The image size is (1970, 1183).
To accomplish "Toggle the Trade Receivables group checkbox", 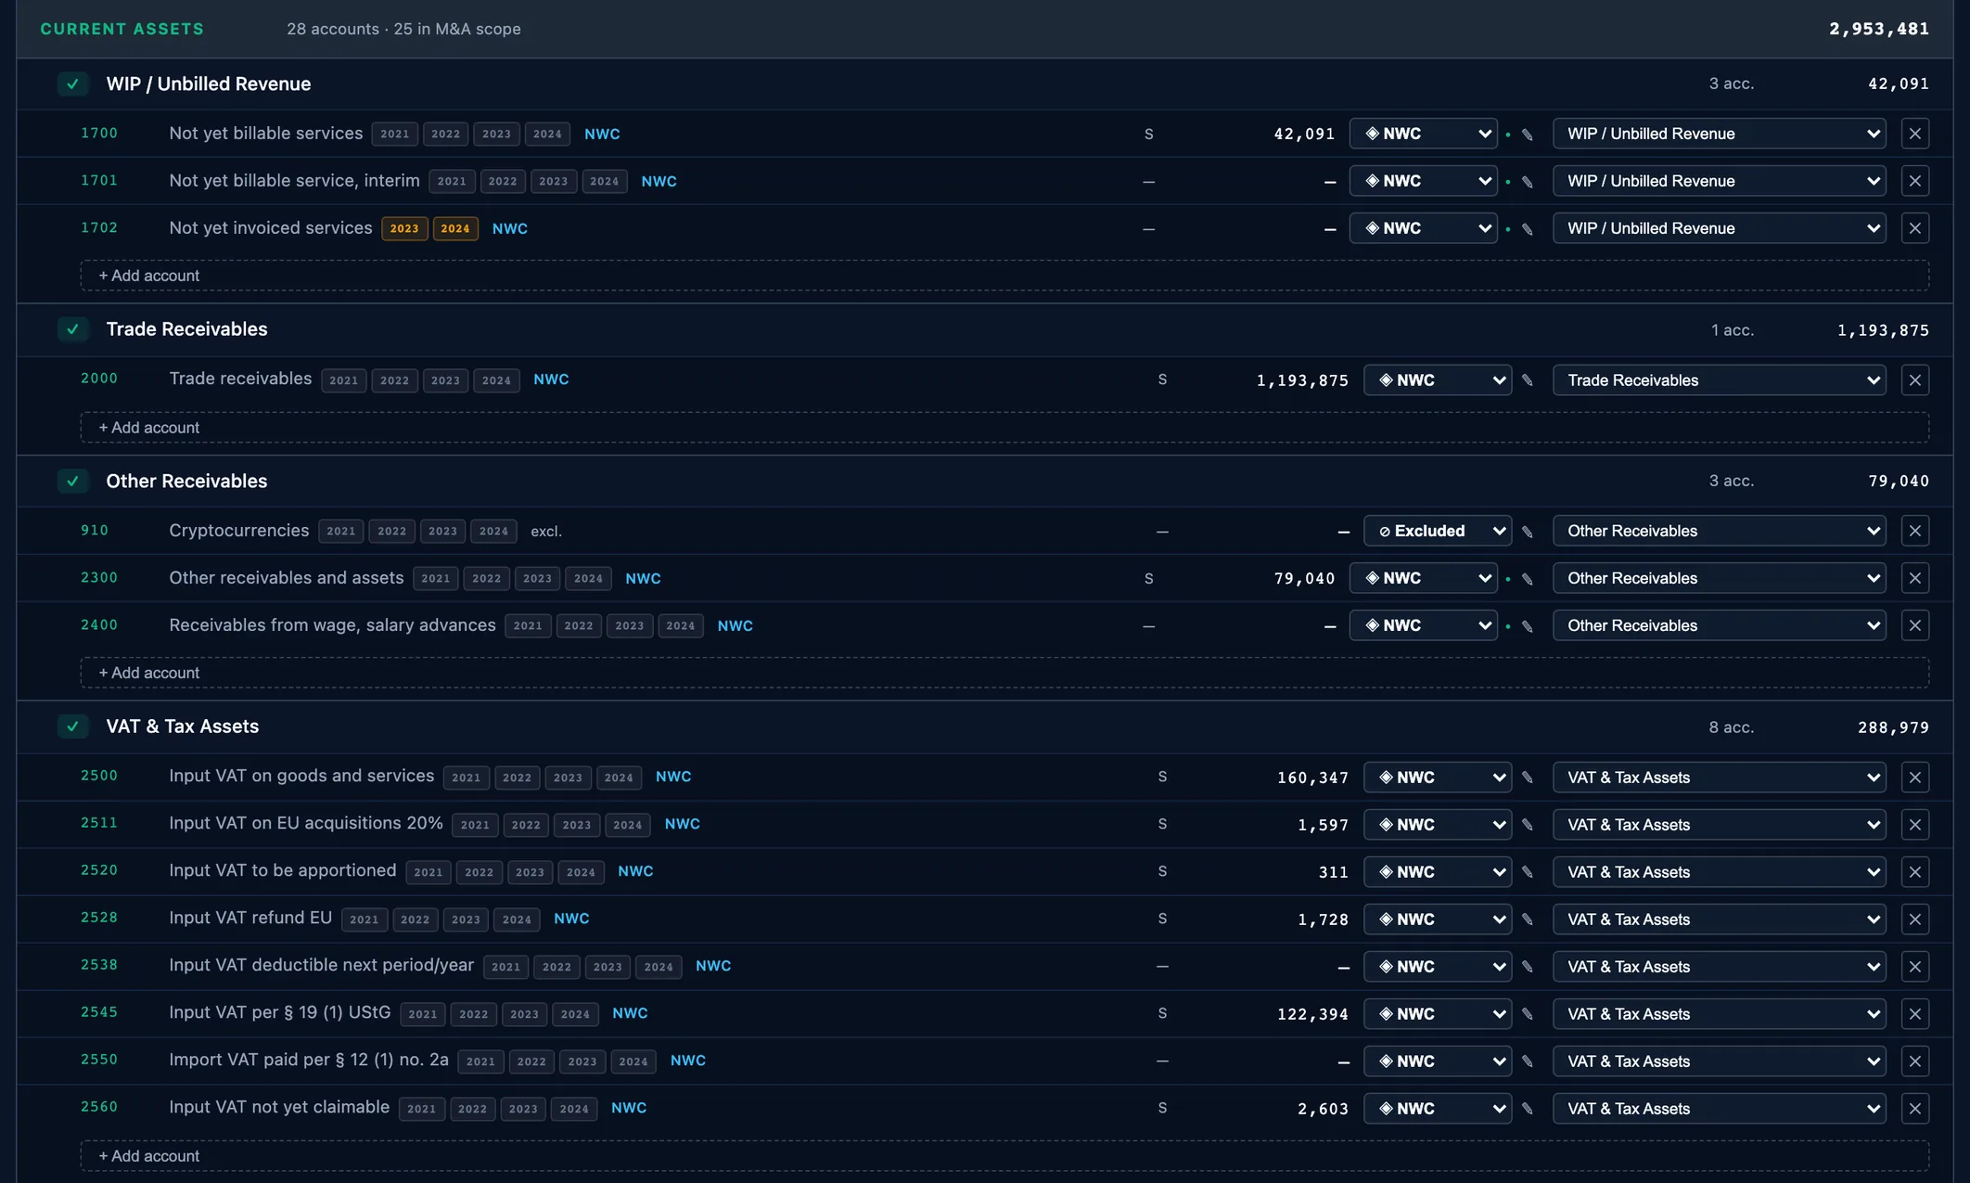I will [72, 329].
